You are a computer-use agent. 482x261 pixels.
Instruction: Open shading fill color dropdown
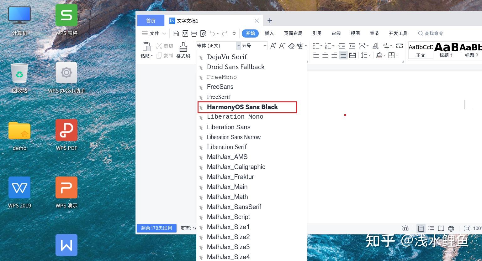coord(385,55)
